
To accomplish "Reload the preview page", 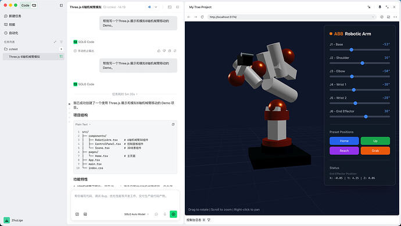I will pyautogui.click(x=202, y=17).
